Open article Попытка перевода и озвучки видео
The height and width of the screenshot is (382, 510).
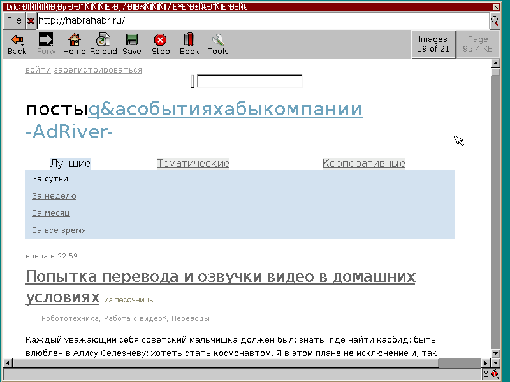220,276
